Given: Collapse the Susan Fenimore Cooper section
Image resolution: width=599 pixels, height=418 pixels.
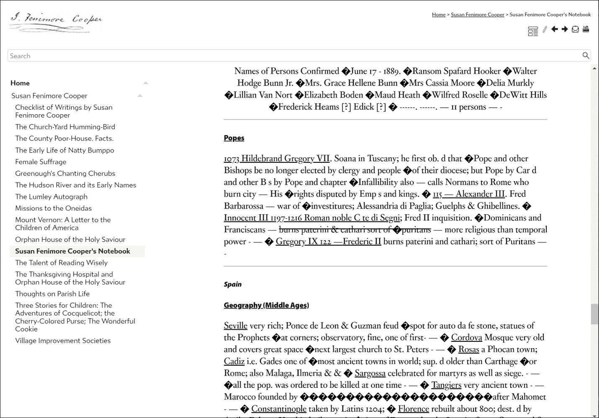Looking at the screenshot, I should pos(140,95).
